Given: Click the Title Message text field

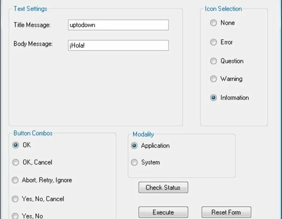Looking at the screenshot, I should tap(118, 25).
